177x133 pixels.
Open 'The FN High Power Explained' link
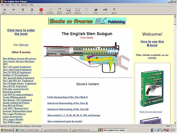[19, 83]
